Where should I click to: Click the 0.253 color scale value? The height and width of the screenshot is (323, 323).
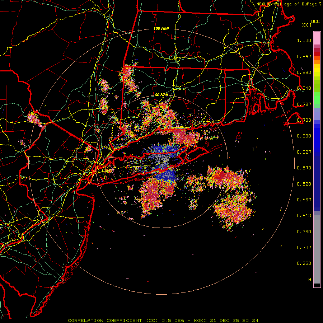point(304,263)
